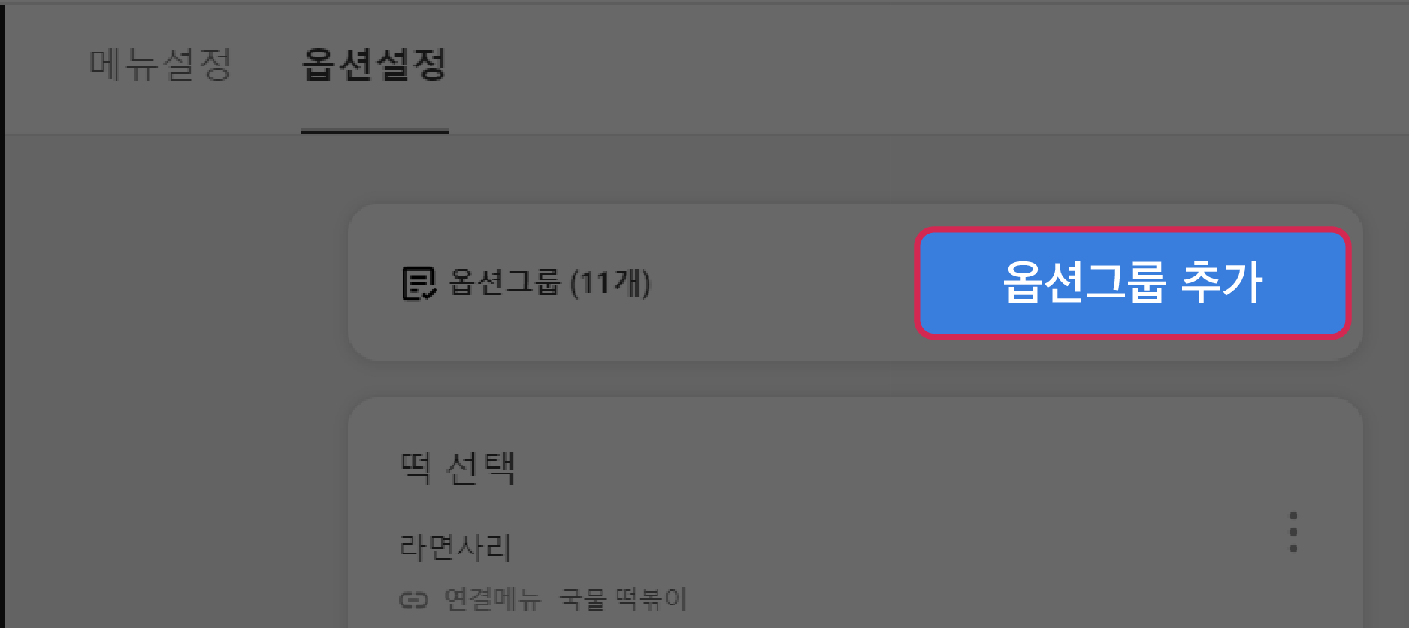This screenshot has height=628, width=1409.
Task: Open the three-dot menu for 떡 선택
Action: tap(1293, 532)
